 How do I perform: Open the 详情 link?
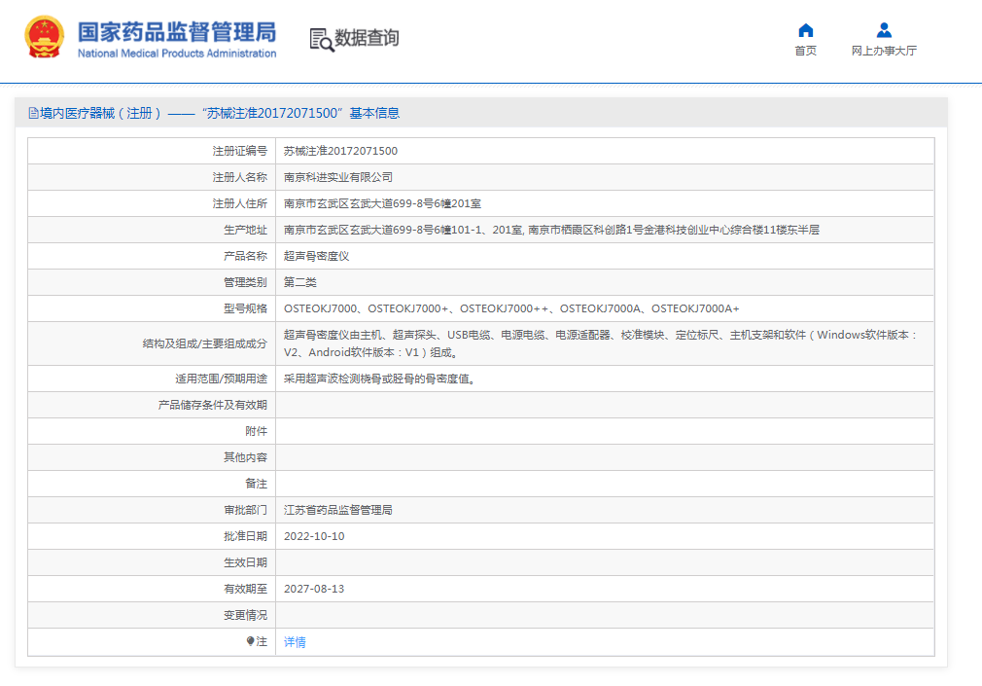pyautogui.click(x=295, y=642)
